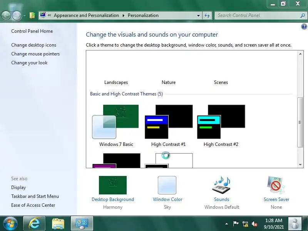
Task: Click the theme list scroll down arrow
Action: [x=300, y=165]
